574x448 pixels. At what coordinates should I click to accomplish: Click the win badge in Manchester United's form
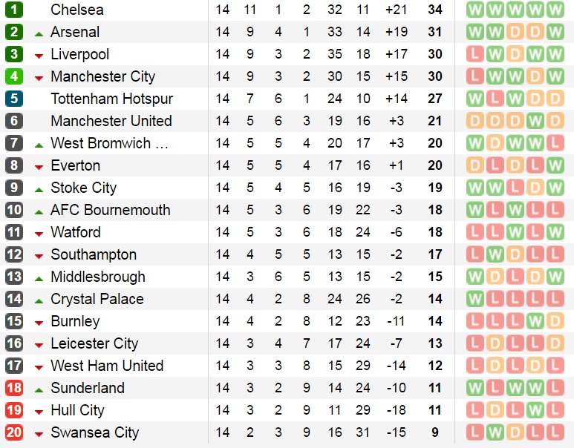[x=535, y=121]
